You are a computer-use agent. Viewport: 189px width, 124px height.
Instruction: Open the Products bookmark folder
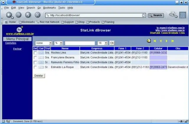tap(93, 22)
